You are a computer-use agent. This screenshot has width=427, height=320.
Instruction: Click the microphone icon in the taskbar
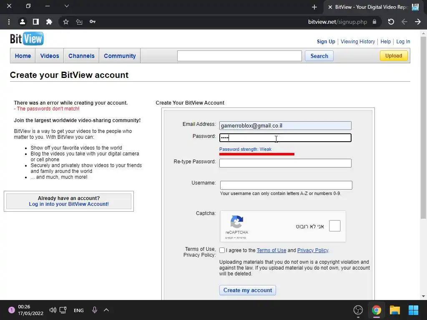click(x=95, y=310)
